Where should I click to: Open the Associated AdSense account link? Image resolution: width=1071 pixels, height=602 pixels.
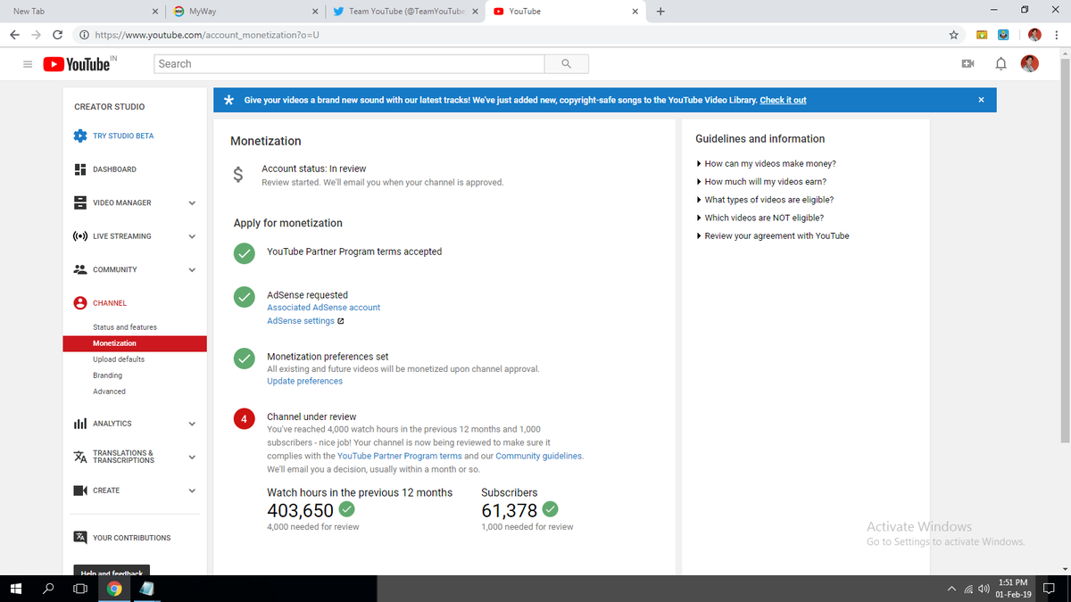[x=323, y=308]
